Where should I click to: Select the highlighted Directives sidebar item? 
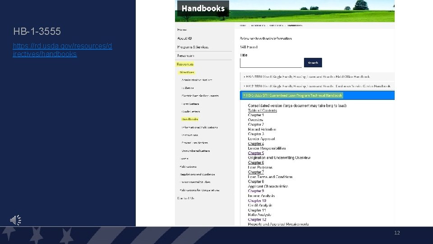pos(187,72)
